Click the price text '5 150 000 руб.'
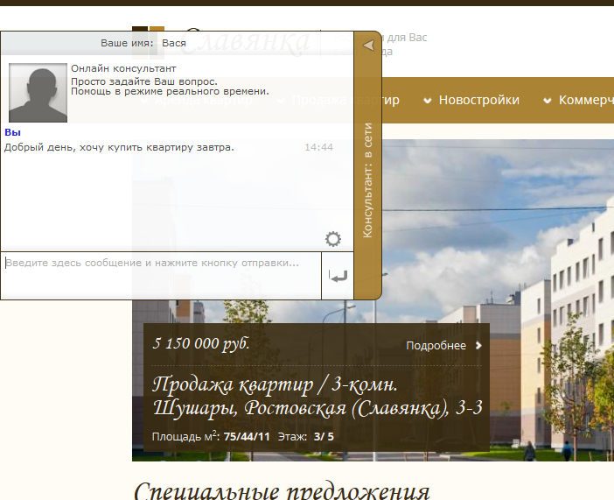The image size is (614, 500). [x=201, y=343]
